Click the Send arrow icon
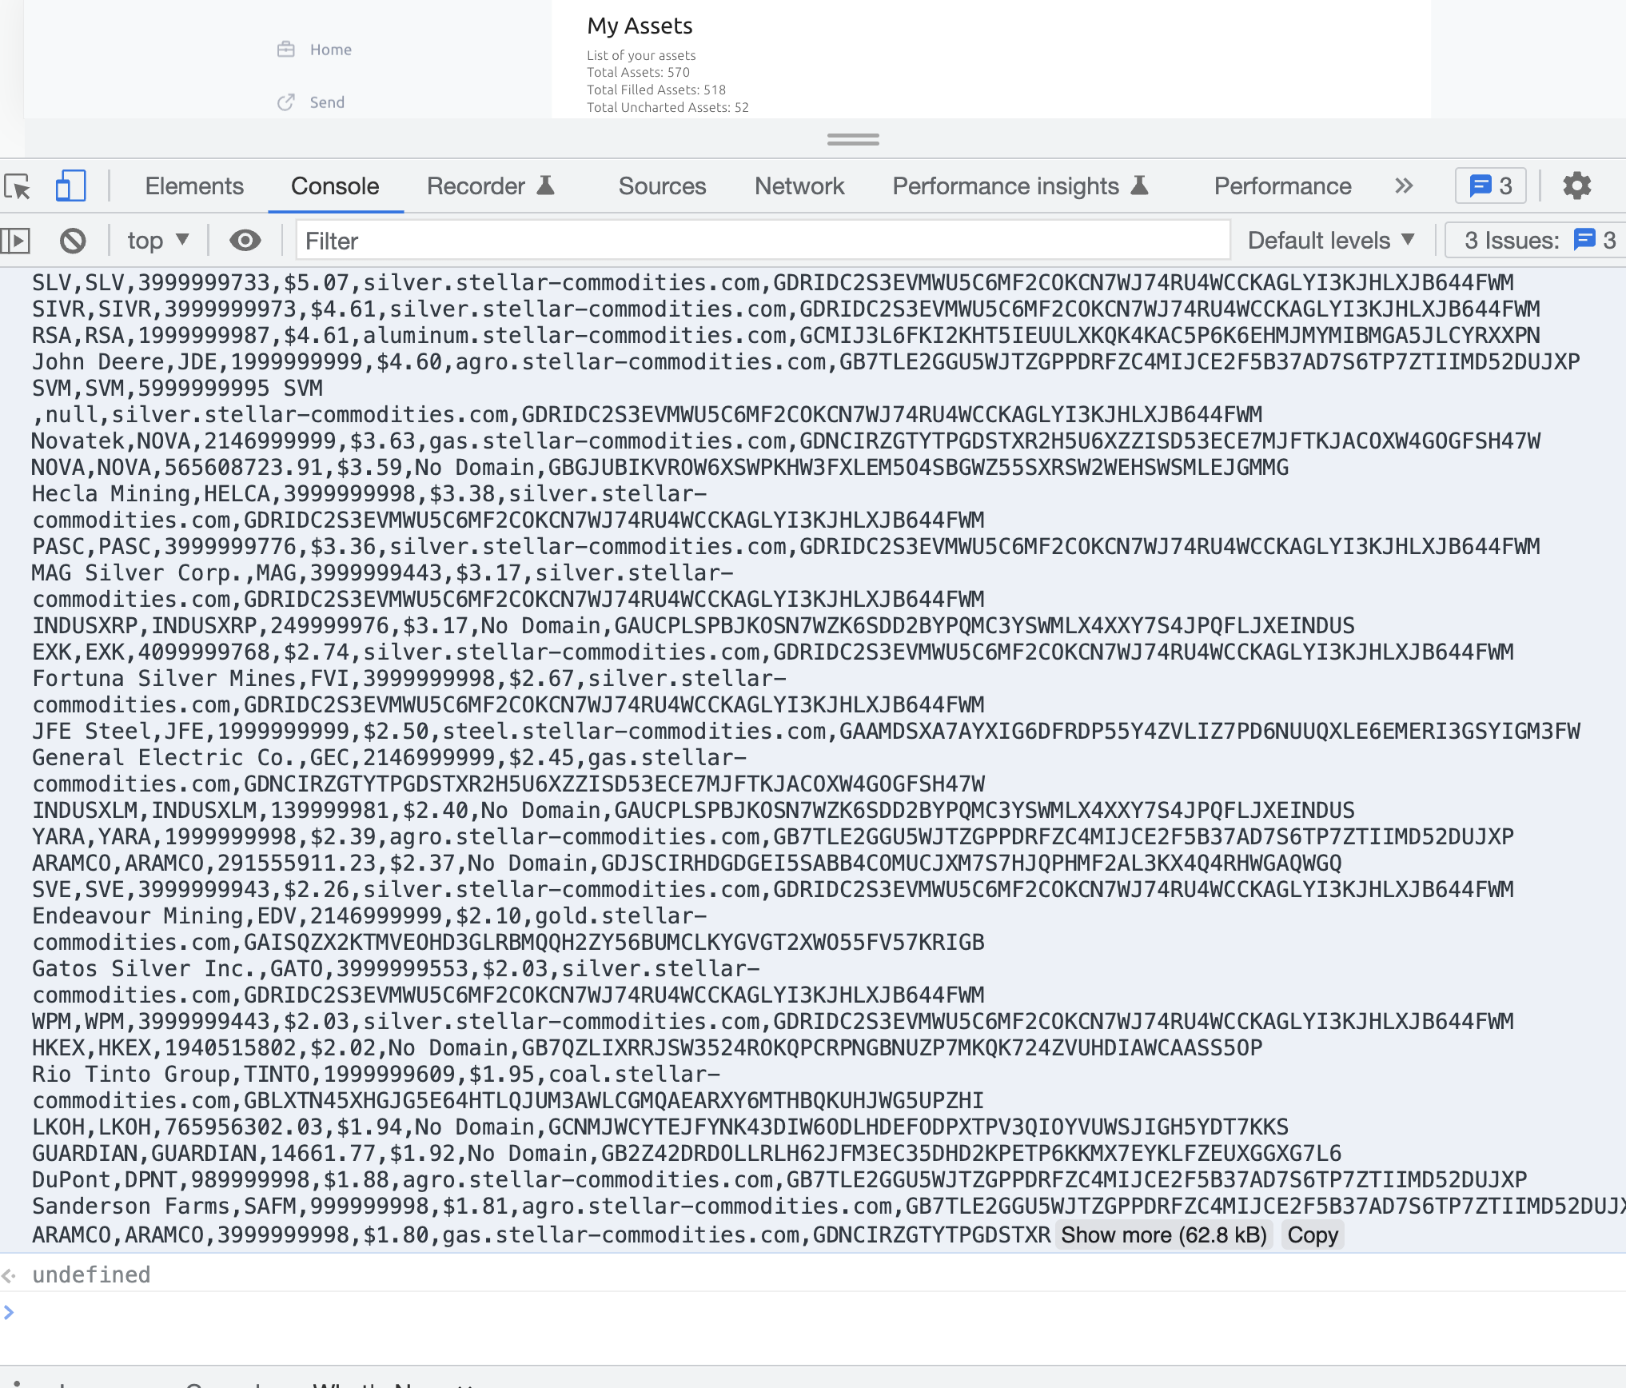 285,102
